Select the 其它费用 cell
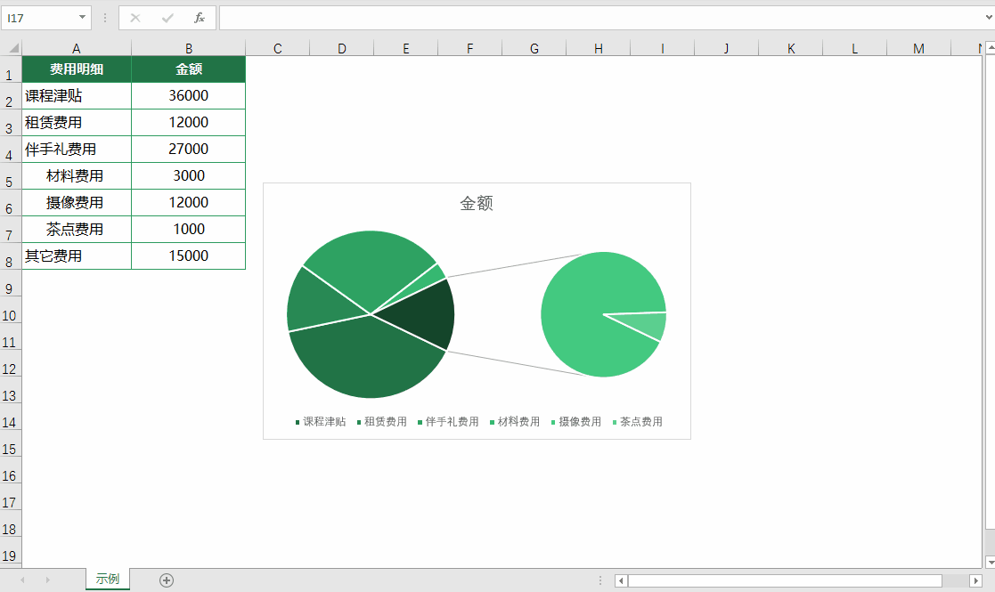The height and width of the screenshot is (592, 995). point(76,255)
